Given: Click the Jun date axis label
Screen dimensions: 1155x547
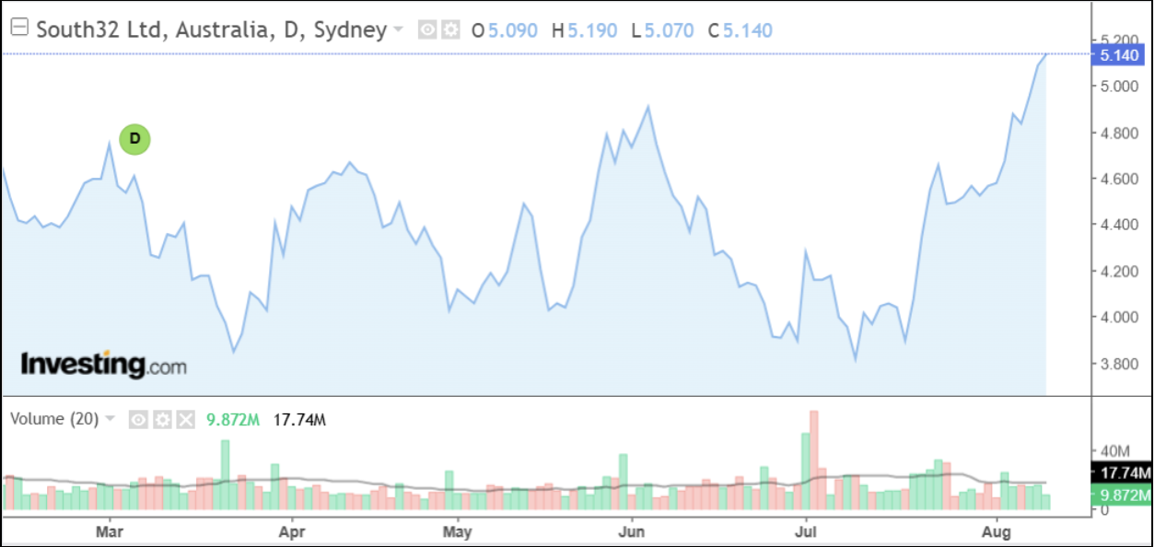Looking at the screenshot, I should (631, 531).
